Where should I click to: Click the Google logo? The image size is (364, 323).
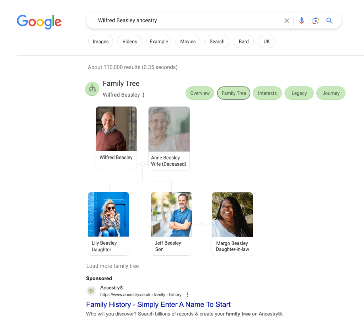coord(39,21)
